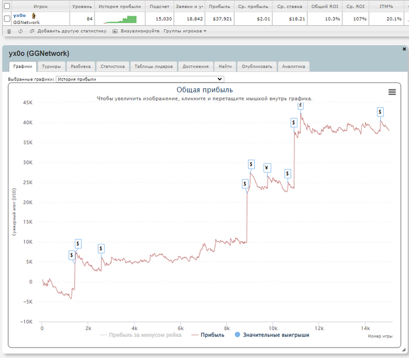Viewport: 409px width, 358px height.
Task: Click the player avatar icon next to yx0o
Action: 34,15
